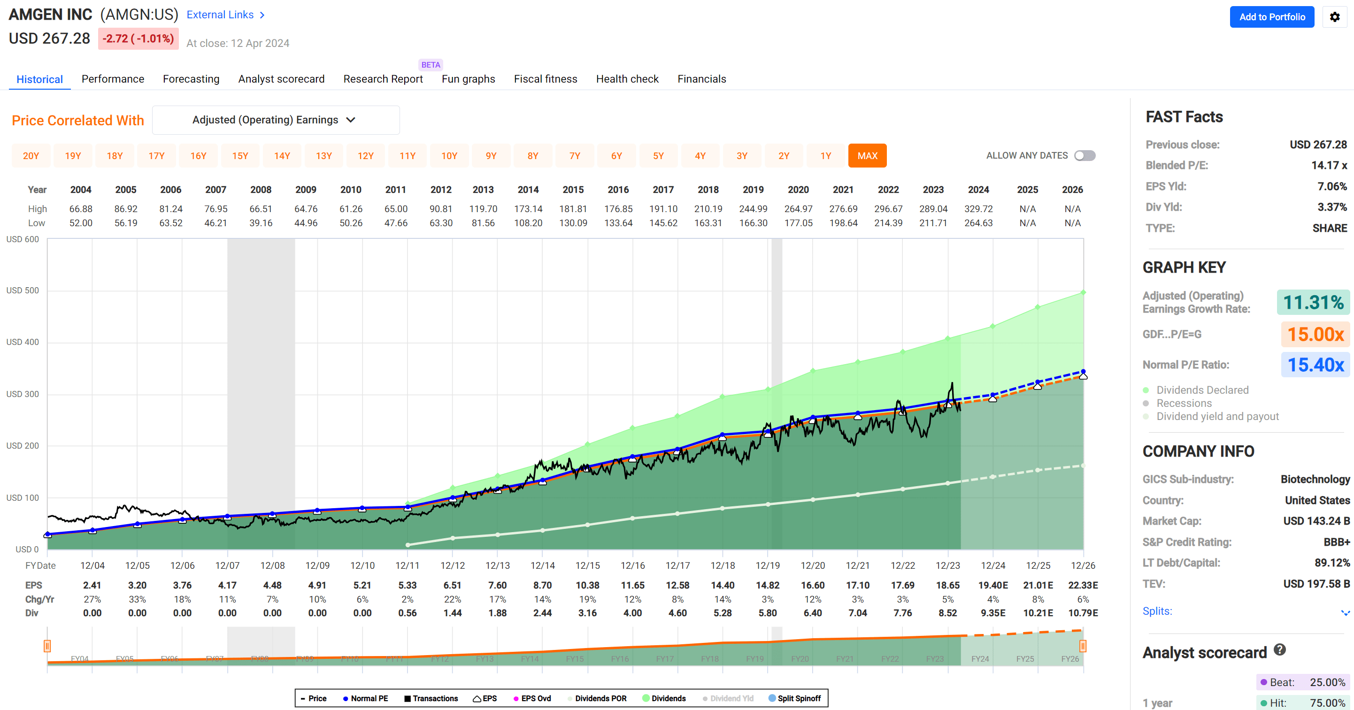The width and height of the screenshot is (1354, 710).
Task: Enable the ALLOW ANY DATES switch
Action: tap(1085, 155)
